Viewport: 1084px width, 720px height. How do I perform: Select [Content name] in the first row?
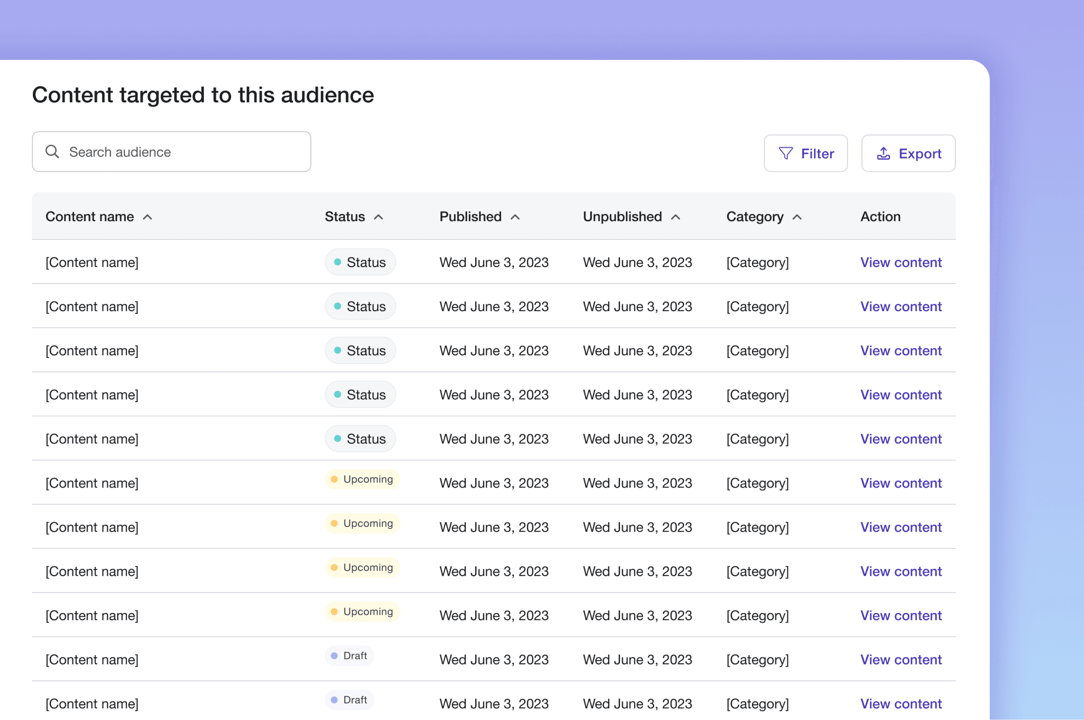pos(92,262)
